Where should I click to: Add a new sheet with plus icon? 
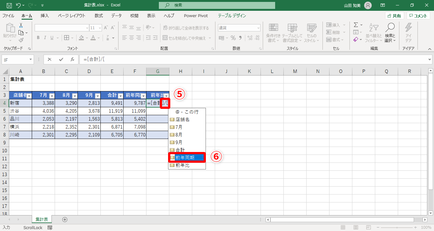[x=65, y=219]
